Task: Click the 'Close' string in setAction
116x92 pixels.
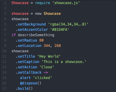Action: pos(47,67)
